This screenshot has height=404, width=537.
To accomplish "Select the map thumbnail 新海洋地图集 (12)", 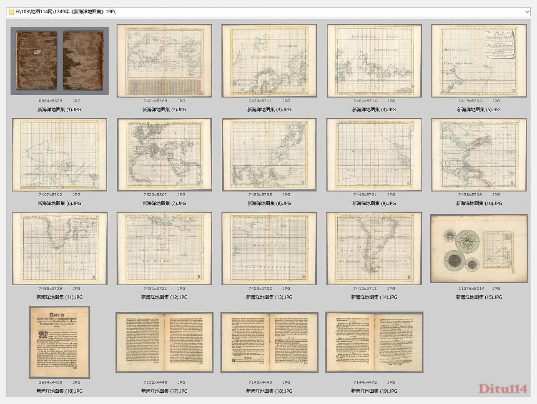I will 164,249.
